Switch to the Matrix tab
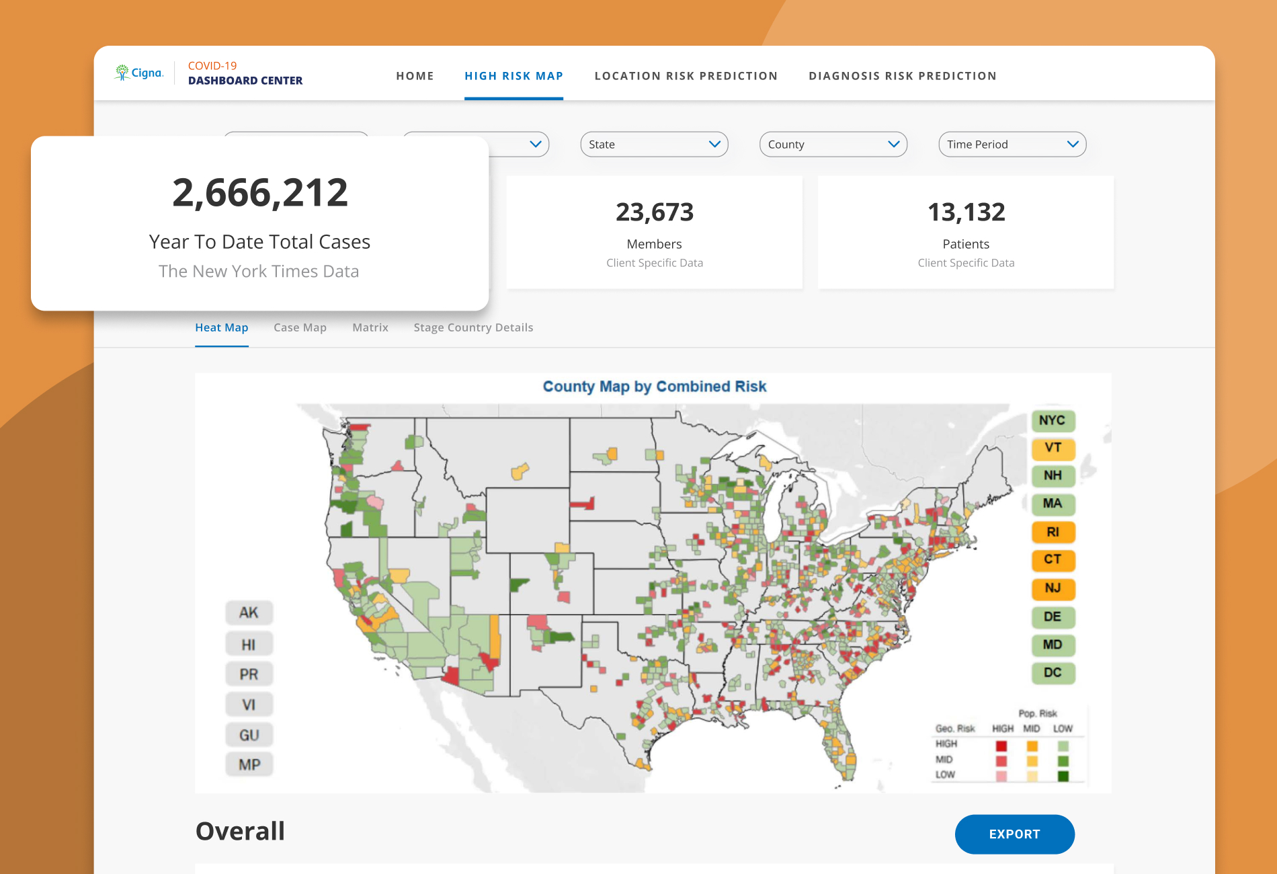Viewport: 1277px width, 874px height. (370, 327)
